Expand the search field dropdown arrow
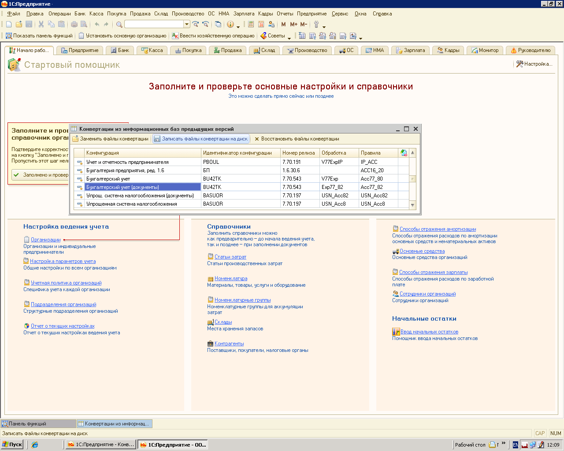 [x=187, y=24]
